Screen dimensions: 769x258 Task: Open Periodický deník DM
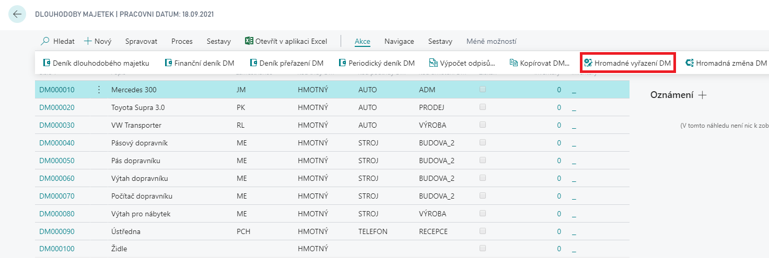pyautogui.click(x=377, y=63)
